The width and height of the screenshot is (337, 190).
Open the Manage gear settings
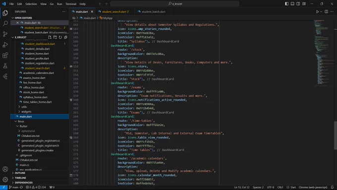5,179
